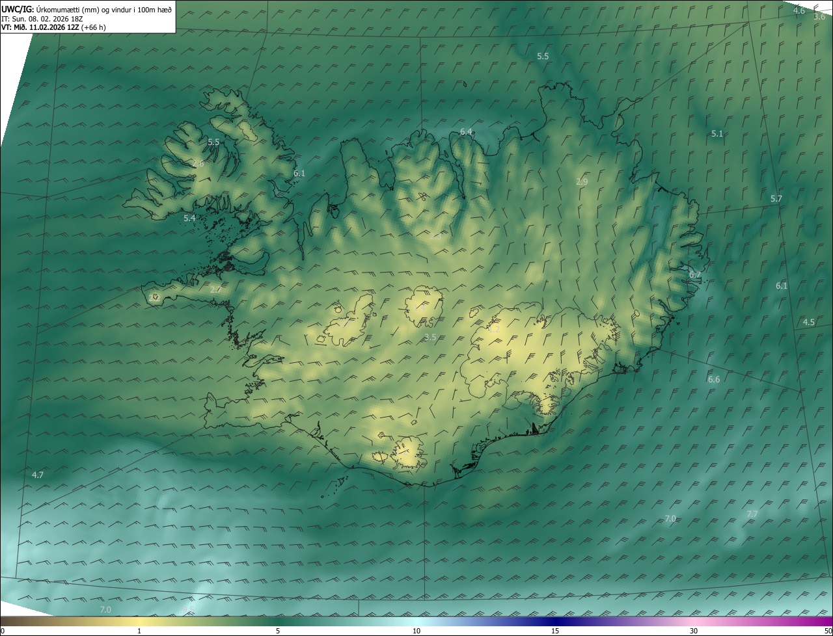Click the 3.5 value in central Iceland
The width and height of the screenshot is (833, 636).
pos(430,337)
